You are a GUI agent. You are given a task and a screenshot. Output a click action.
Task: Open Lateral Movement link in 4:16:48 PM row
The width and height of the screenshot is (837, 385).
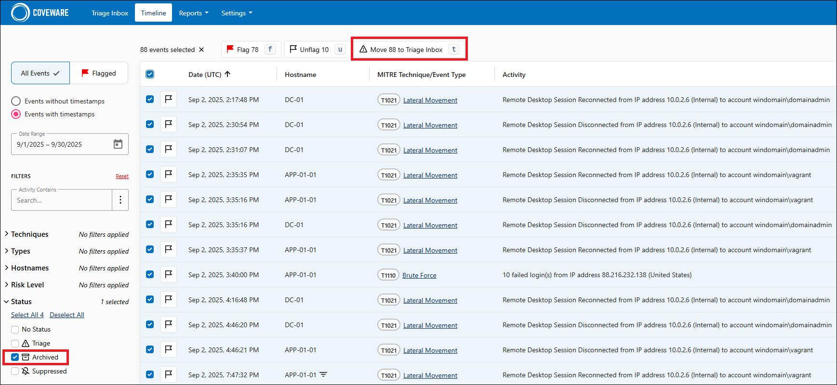(430, 300)
